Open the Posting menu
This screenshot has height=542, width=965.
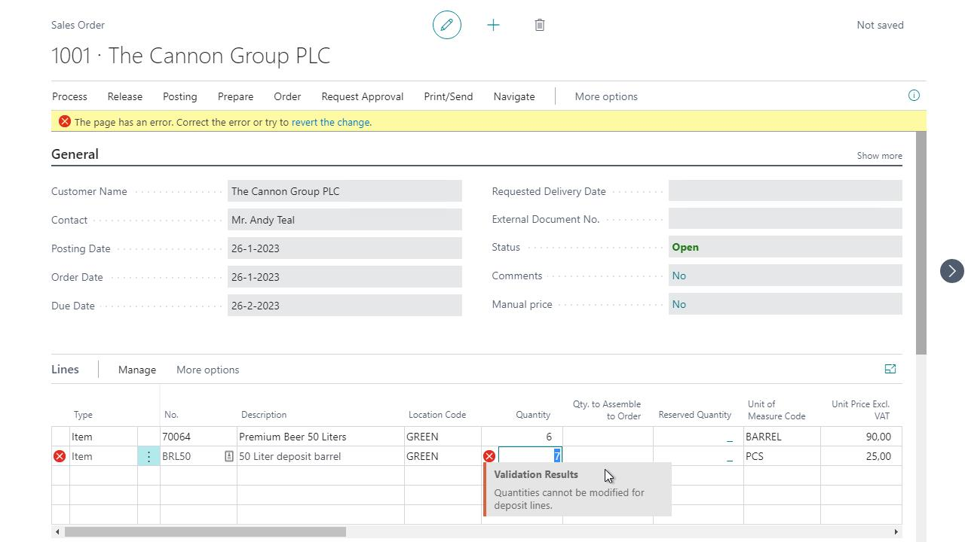pyautogui.click(x=179, y=96)
